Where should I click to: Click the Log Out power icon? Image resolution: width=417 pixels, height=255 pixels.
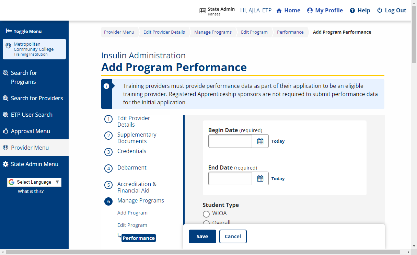pyautogui.click(x=380, y=11)
